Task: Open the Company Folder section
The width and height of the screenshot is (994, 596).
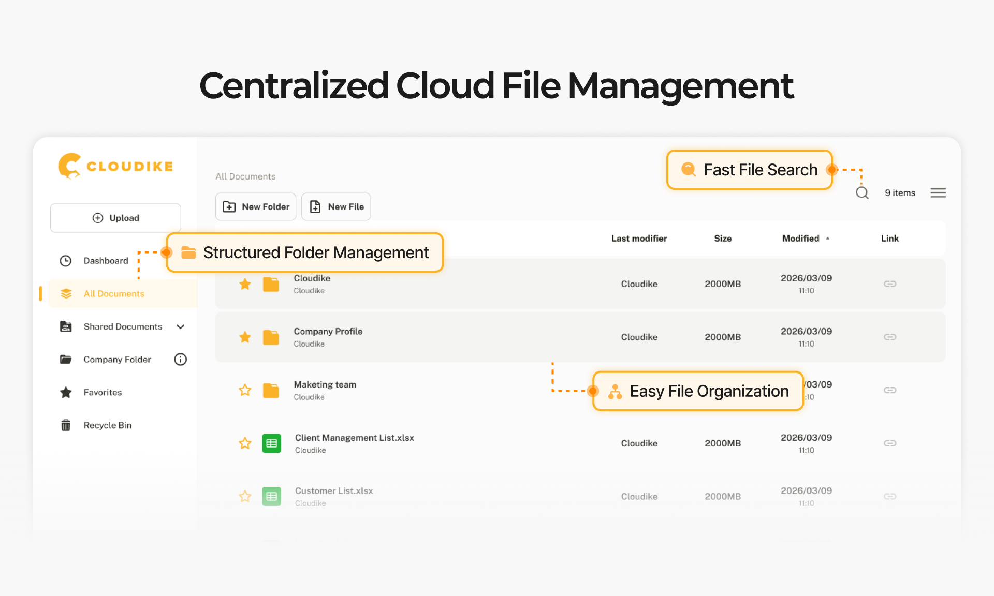Action: 117,360
